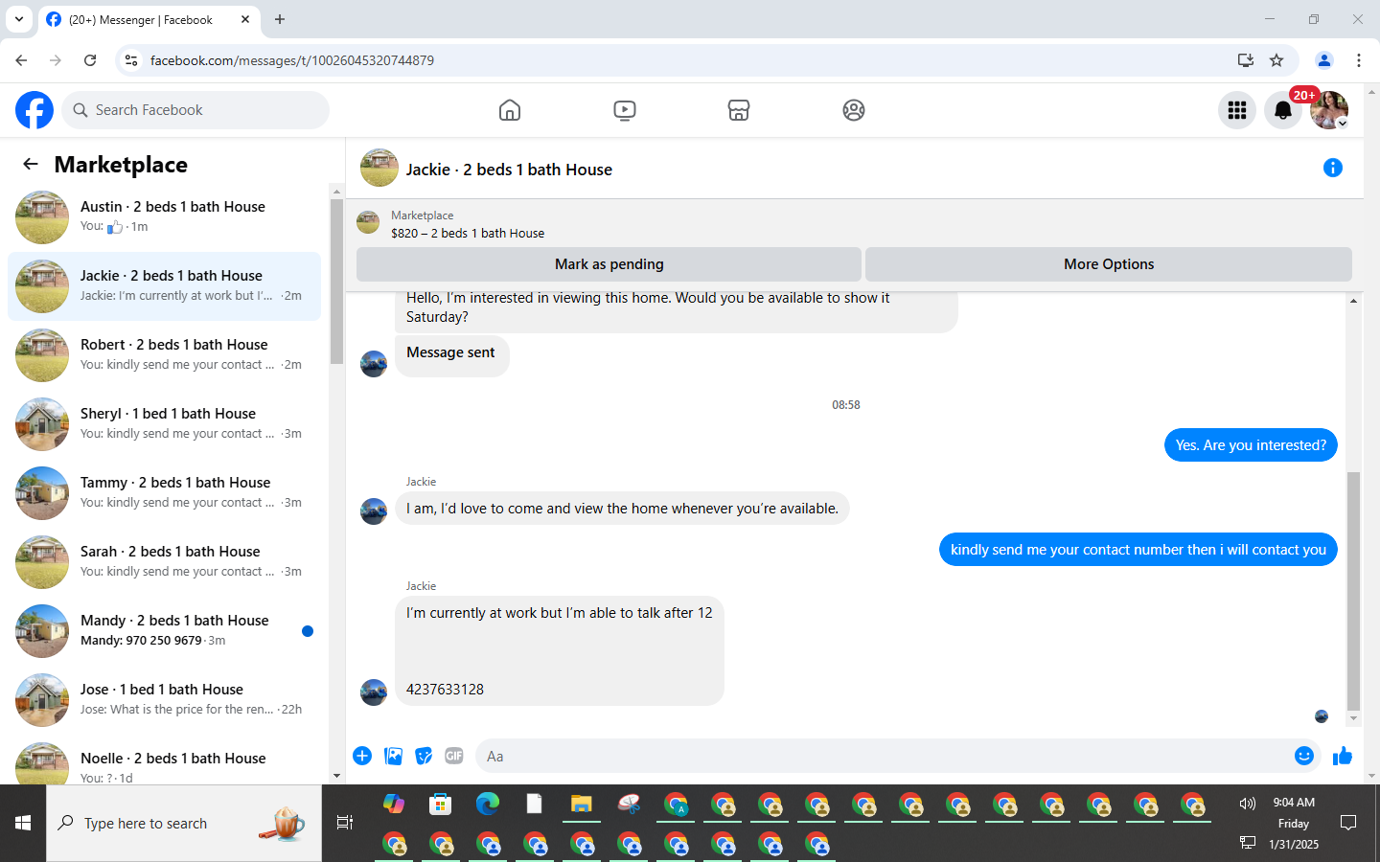Click the down arrow of conversation list scrollbar

pyautogui.click(x=336, y=776)
